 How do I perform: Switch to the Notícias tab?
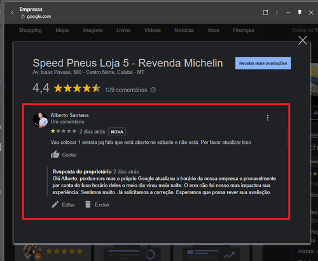pos(184,31)
